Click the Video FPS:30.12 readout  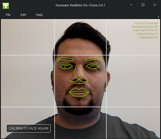[x=147, y=34]
